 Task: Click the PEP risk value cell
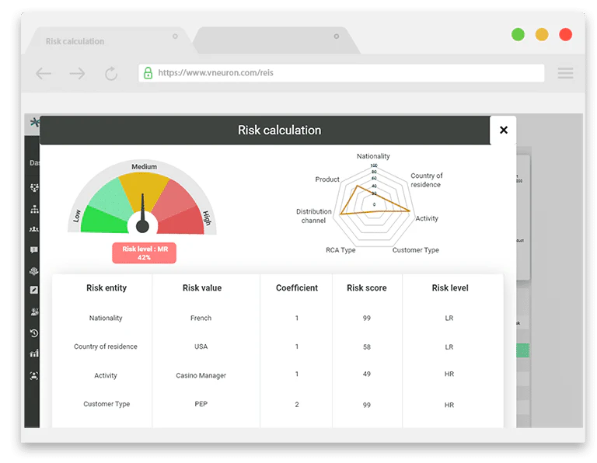[x=201, y=404]
